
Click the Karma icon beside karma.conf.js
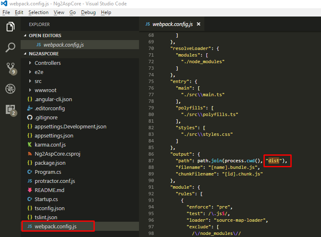pos(30,145)
